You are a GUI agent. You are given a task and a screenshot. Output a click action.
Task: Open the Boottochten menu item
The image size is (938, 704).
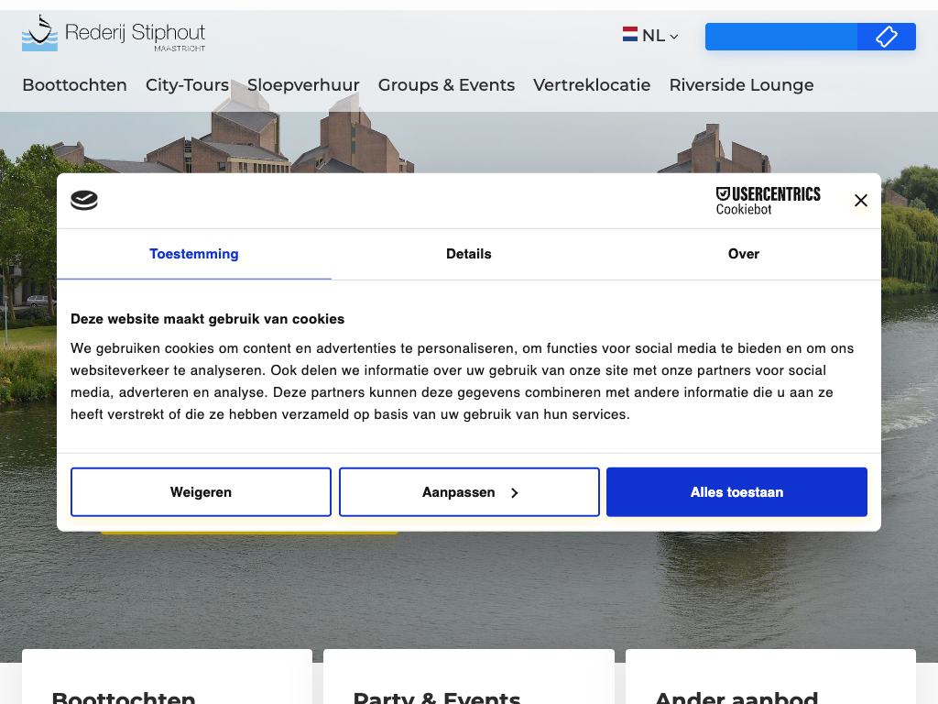[x=74, y=85]
